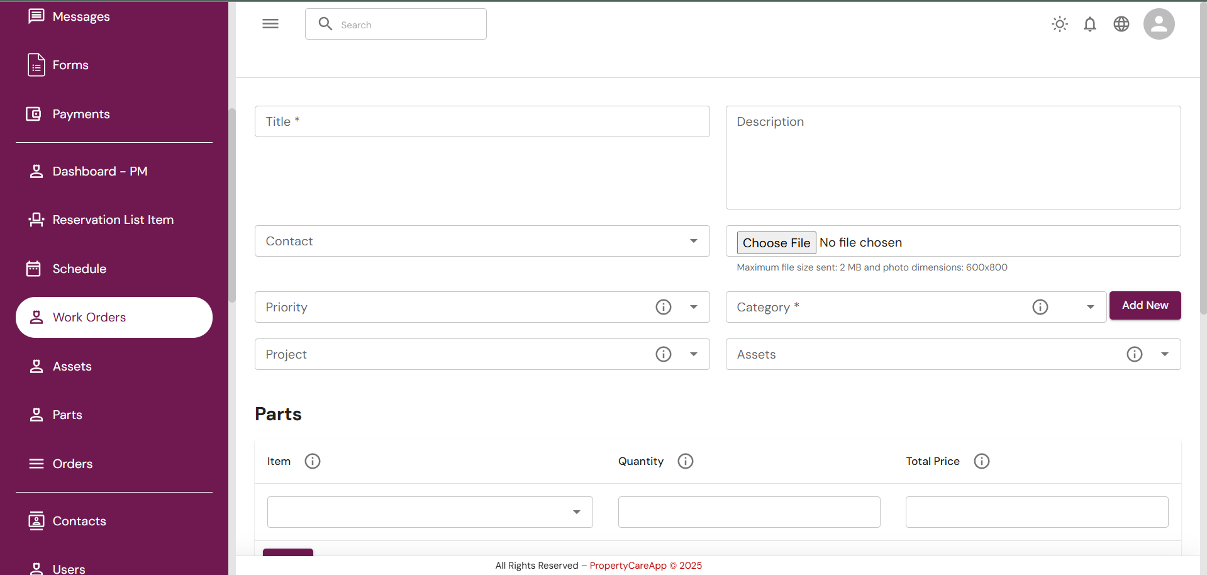Open the notifications bell
Viewport: 1207px width, 575px height.
click(x=1090, y=24)
